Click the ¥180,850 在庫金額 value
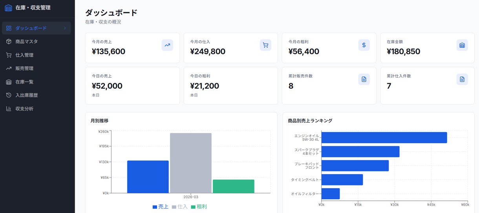This screenshot has height=213, width=479. pyautogui.click(x=404, y=51)
